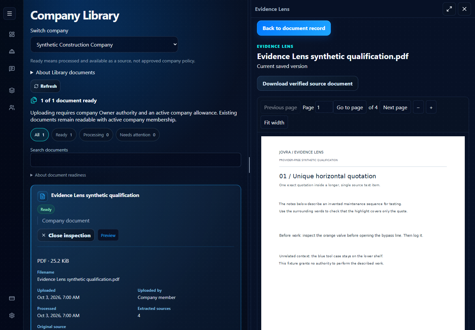Click the Previous page button
This screenshot has width=475, height=330.
pos(280,107)
